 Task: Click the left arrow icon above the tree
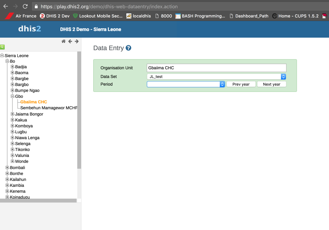click(x=70, y=41)
